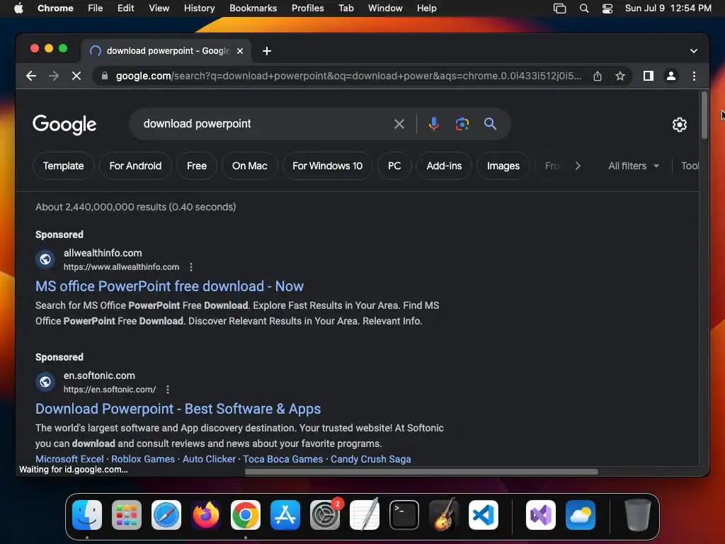
Task: Open System Settings in the dock
Action: point(324,515)
